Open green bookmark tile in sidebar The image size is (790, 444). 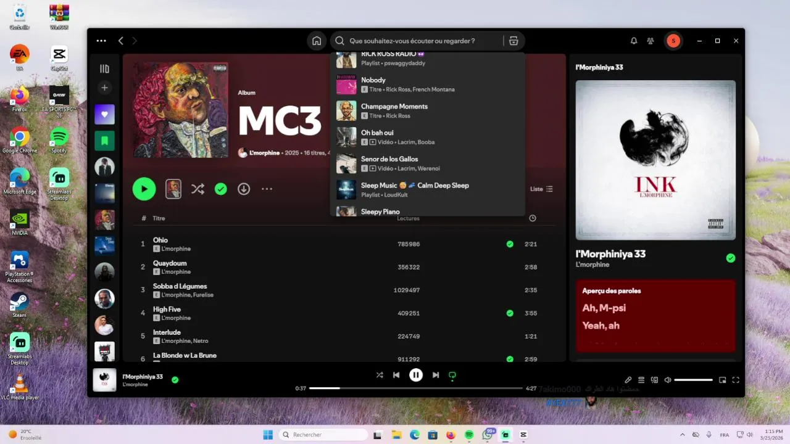(104, 141)
